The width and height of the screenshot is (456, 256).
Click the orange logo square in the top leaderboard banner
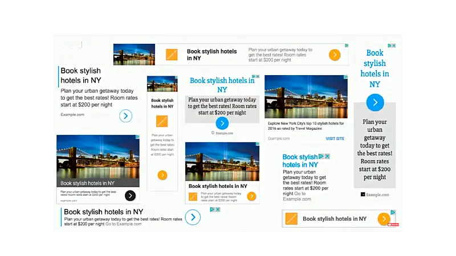point(172,55)
